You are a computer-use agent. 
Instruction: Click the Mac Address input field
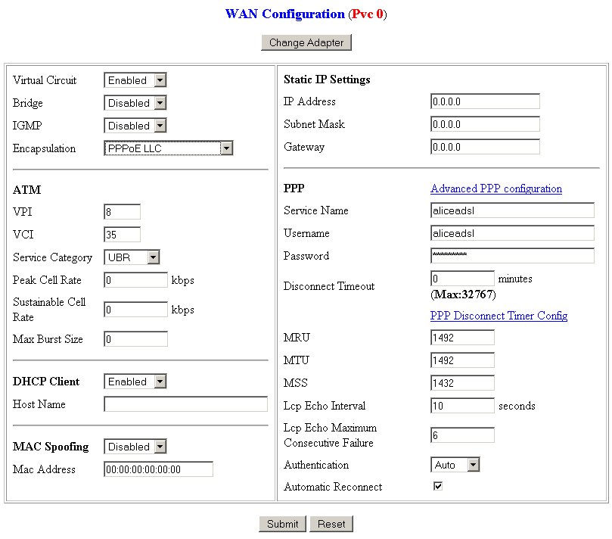click(158, 469)
